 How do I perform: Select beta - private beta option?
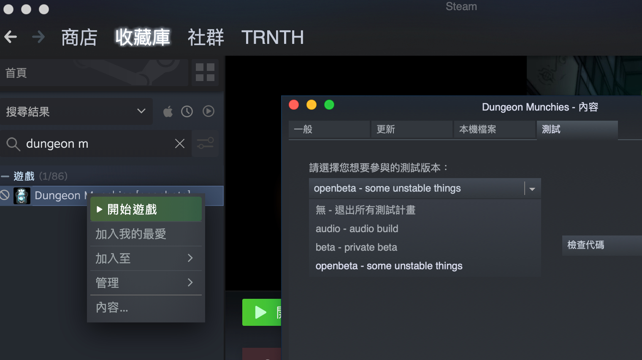point(425,247)
